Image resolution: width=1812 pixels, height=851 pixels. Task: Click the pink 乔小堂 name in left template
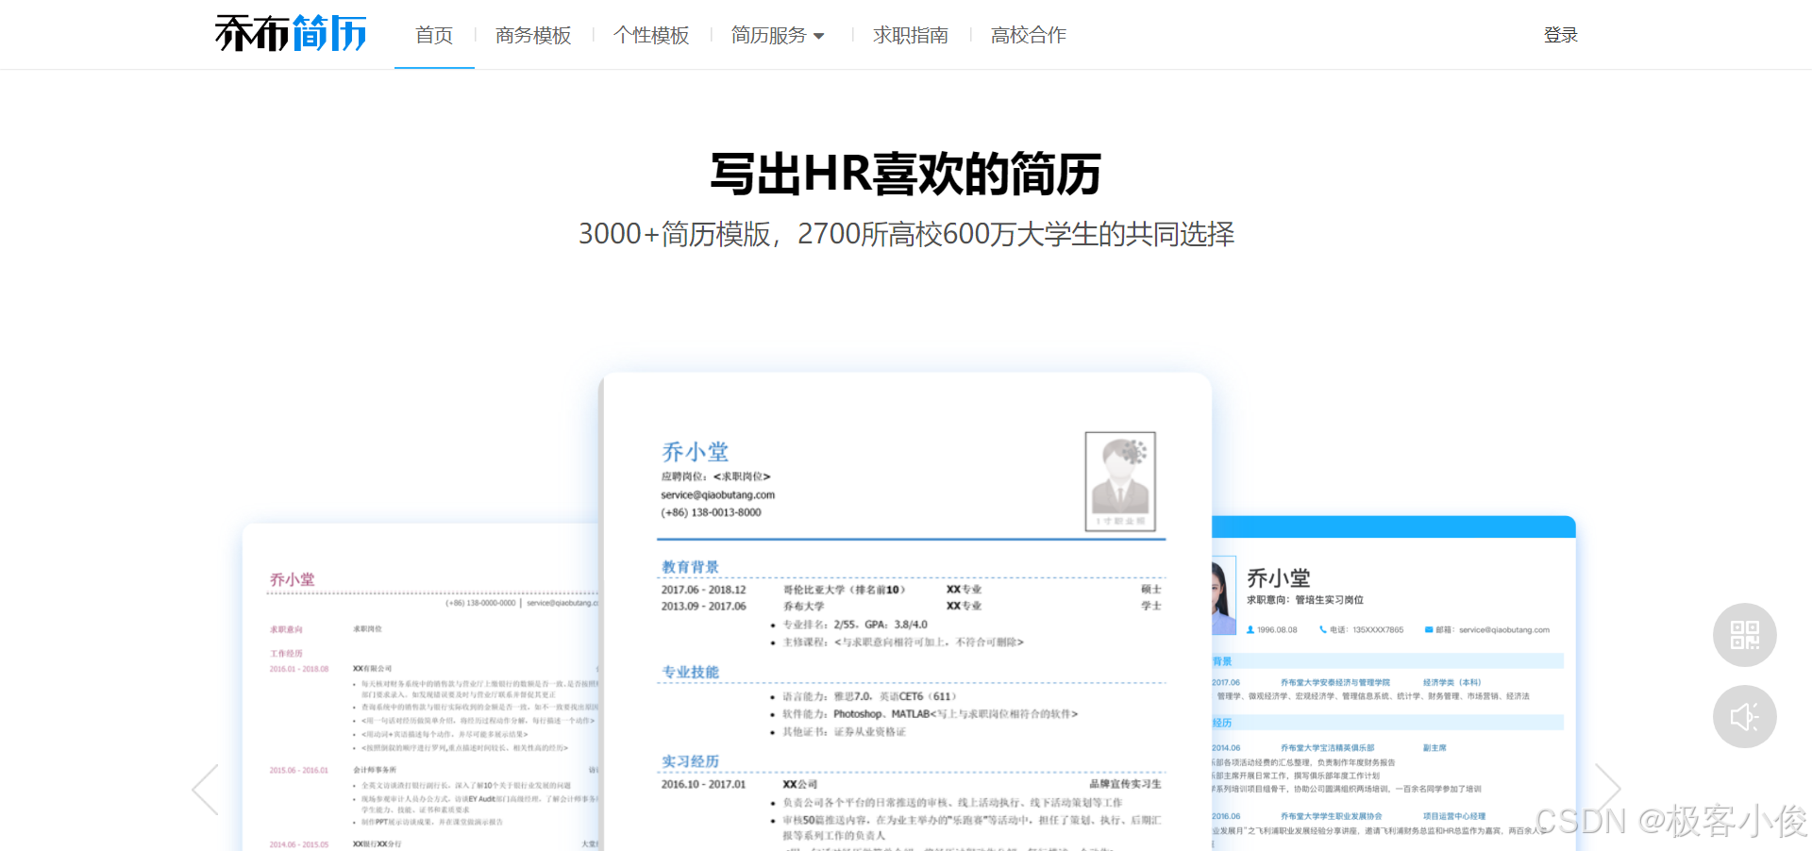tap(292, 579)
